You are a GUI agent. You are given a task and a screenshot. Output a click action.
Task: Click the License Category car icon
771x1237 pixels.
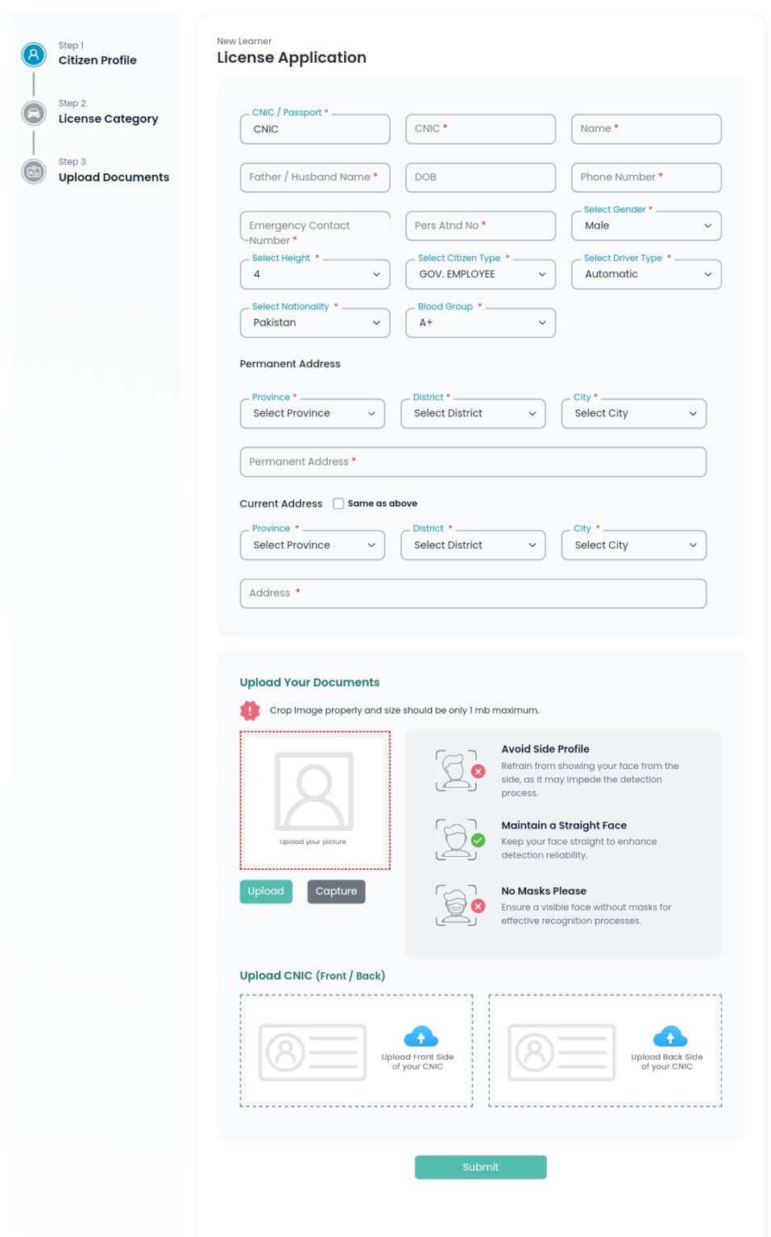click(x=34, y=114)
